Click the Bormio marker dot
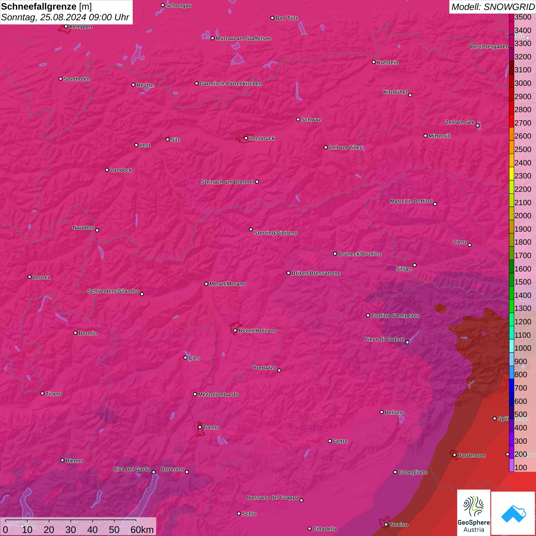 75,333
